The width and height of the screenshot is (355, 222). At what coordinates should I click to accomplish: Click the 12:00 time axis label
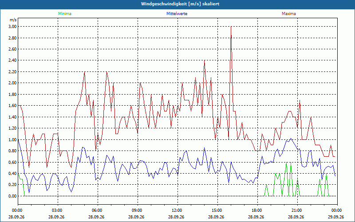coord(177,210)
